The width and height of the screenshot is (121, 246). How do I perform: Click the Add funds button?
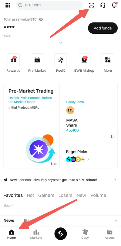pos(103,28)
